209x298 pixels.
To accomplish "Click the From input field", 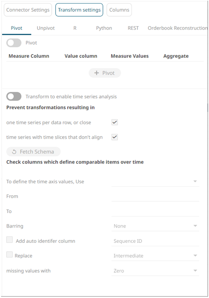I will pos(155,196).
